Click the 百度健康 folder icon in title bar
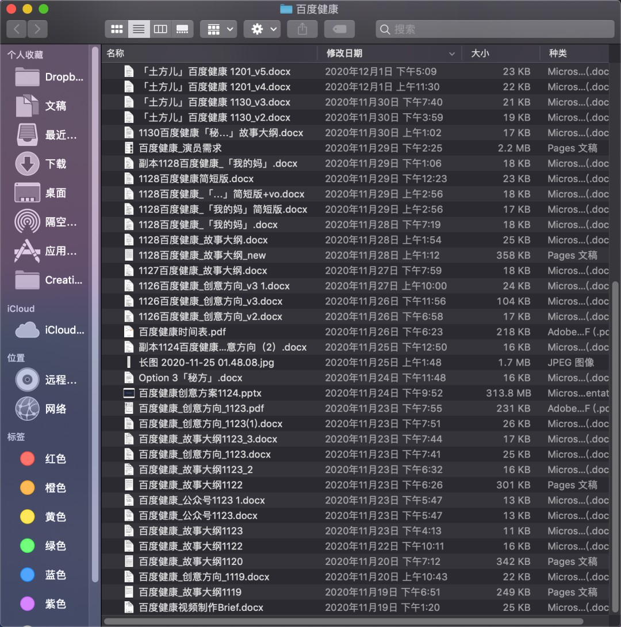The width and height of the screenshot is (621, 627). [286, 9]
